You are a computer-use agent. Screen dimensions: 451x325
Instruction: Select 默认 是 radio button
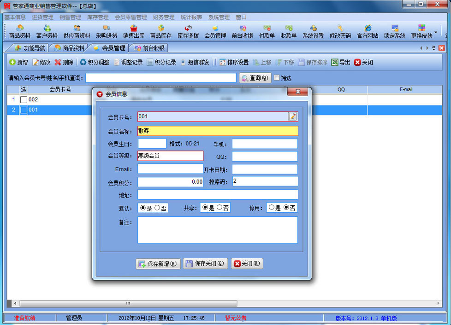tap(143, 208)
